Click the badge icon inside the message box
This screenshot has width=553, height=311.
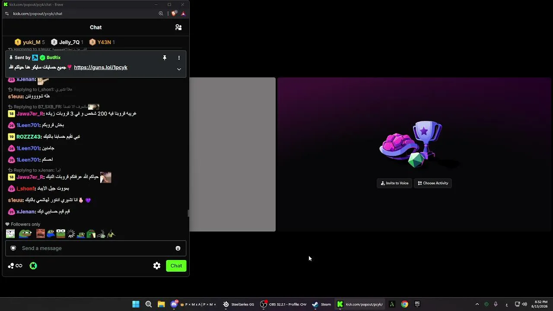[13, 248]
